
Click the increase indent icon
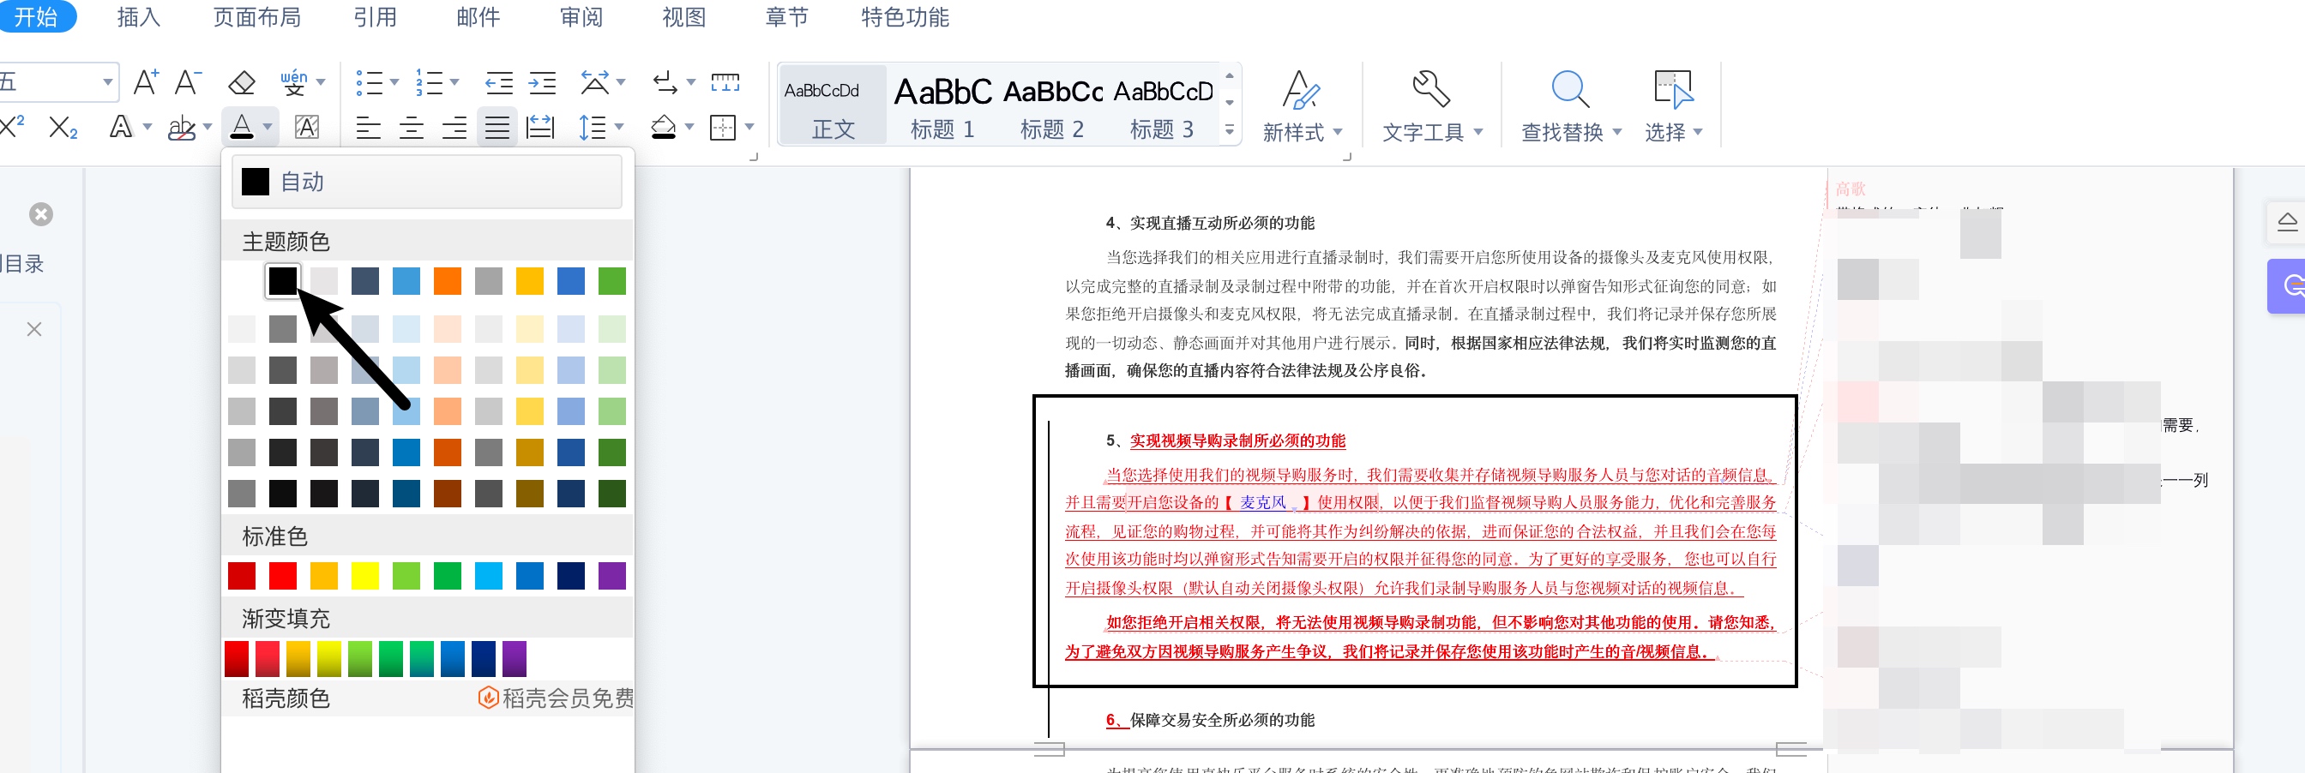[x=542, y=83]
